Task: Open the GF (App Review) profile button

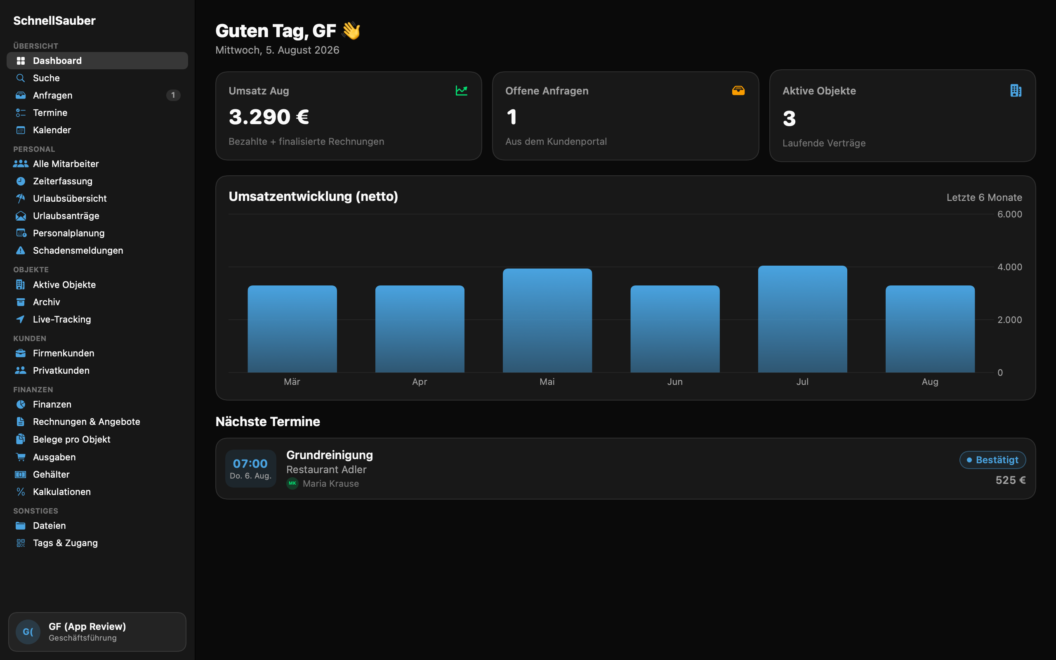Action: pos(97,632)
